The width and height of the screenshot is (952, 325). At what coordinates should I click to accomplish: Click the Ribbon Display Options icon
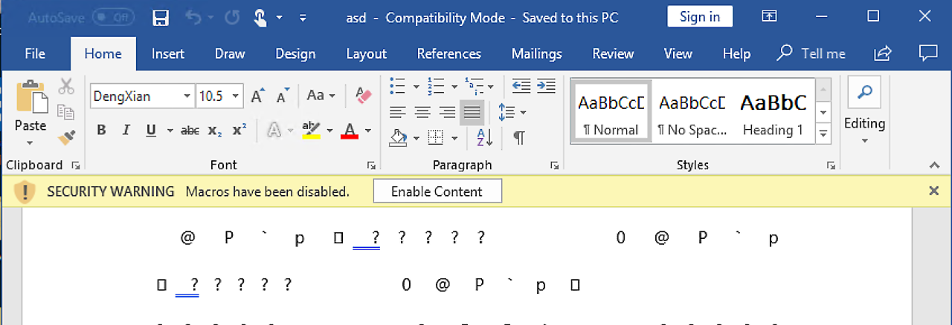[x=770, y=16]
